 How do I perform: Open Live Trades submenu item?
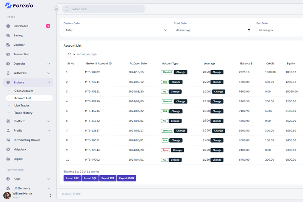(22, 105)
